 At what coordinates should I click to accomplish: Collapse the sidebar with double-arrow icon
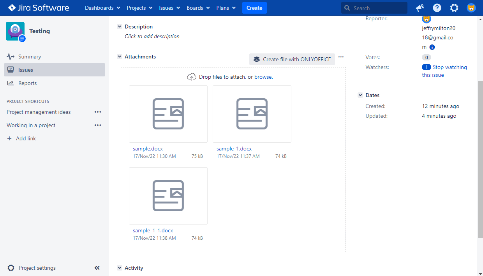[x=97, y=268]
